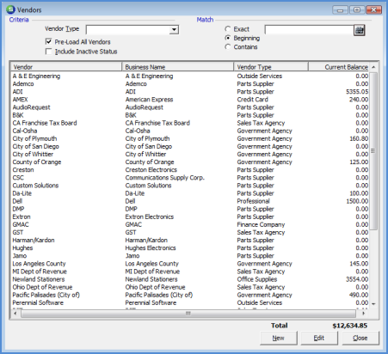Click the Vendors window application icon

10,9
